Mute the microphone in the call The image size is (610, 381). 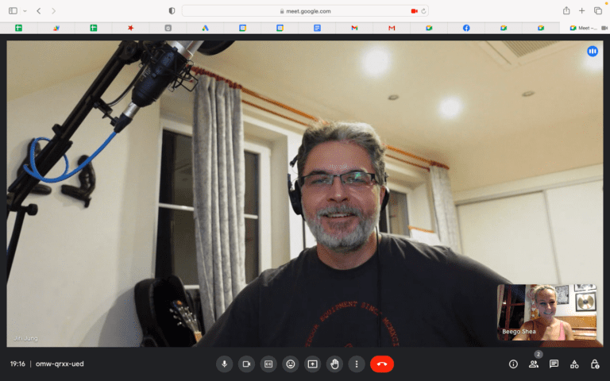pyautogui.click(x=224, y=364)
